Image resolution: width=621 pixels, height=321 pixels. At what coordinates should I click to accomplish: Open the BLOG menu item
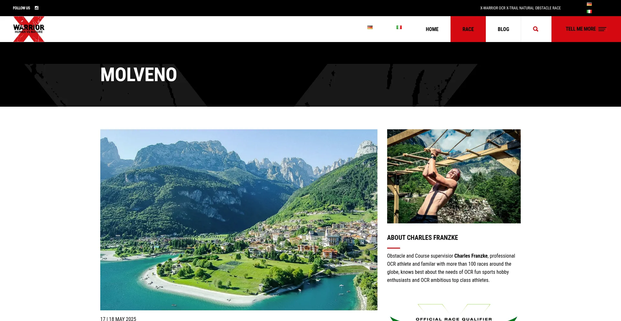pos(503,29)
